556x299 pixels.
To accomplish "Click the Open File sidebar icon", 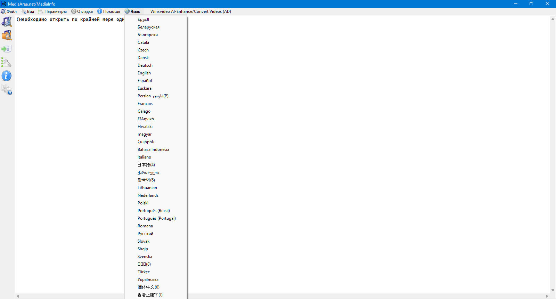I will tap(7, 22).
